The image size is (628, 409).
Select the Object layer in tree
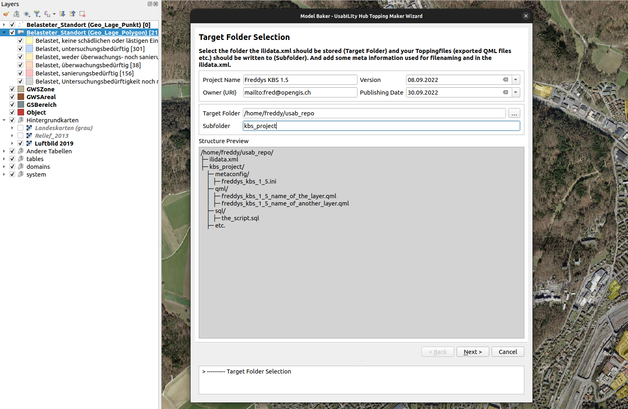36,113
